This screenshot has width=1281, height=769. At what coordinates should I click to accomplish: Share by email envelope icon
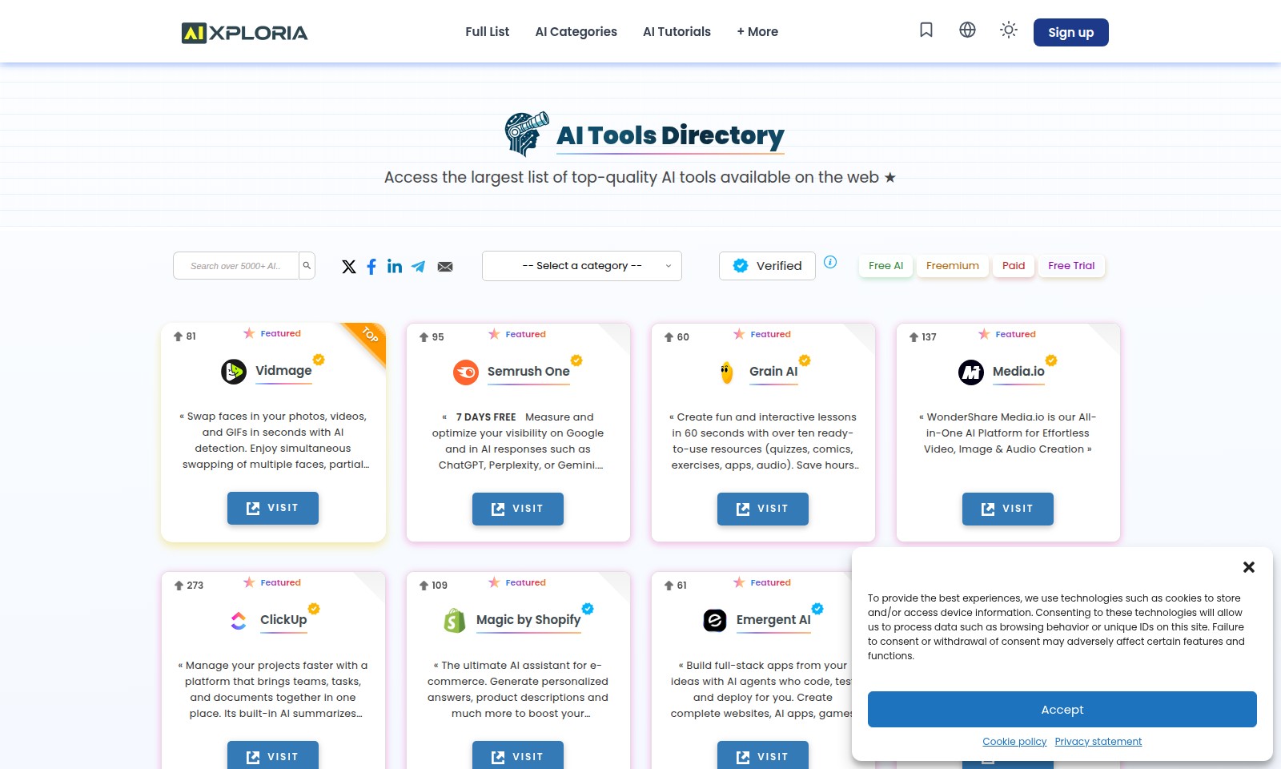pyautogui.click(x=445, y=267)
